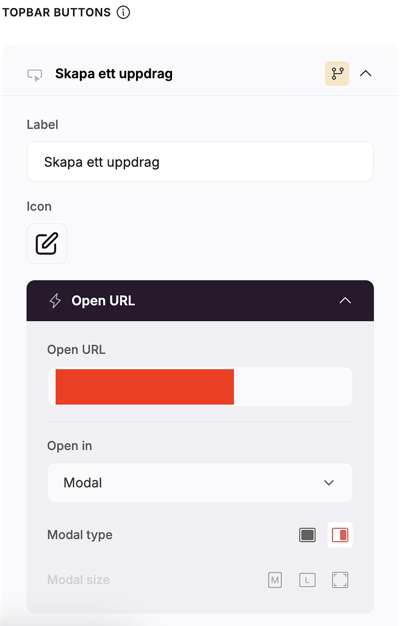This screenshot has width=410, height=626.
Task: Collapse the Open URL action section
Action: click(x=345, y=300)
